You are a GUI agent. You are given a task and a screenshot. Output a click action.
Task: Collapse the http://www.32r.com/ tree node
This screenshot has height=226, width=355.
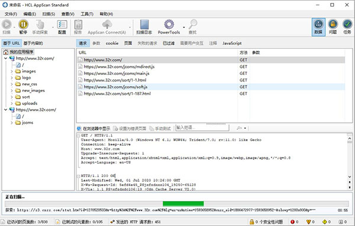[x=6, y=58]
